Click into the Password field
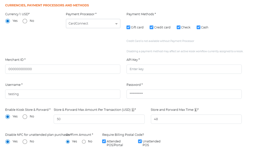 184,94
